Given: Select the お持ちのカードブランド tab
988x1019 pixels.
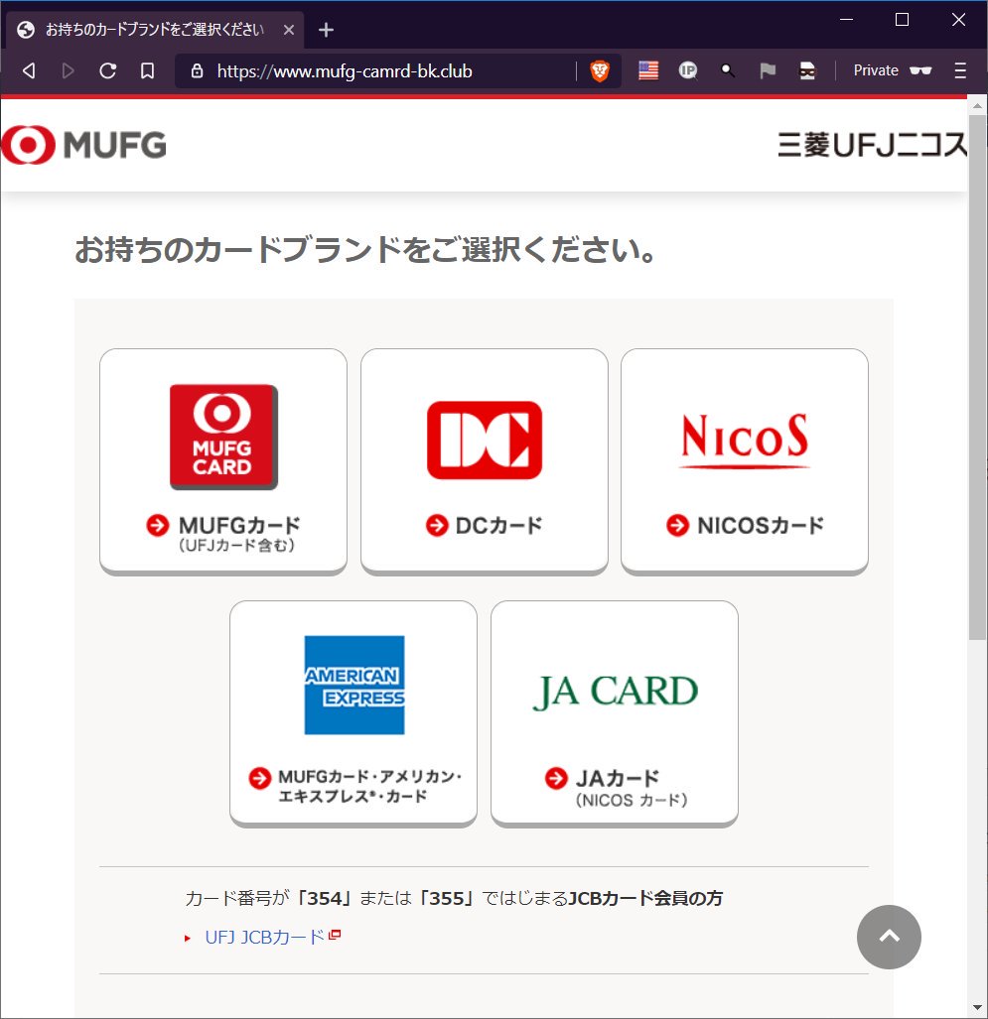Looking at the screenshot, I should [155, 30].
